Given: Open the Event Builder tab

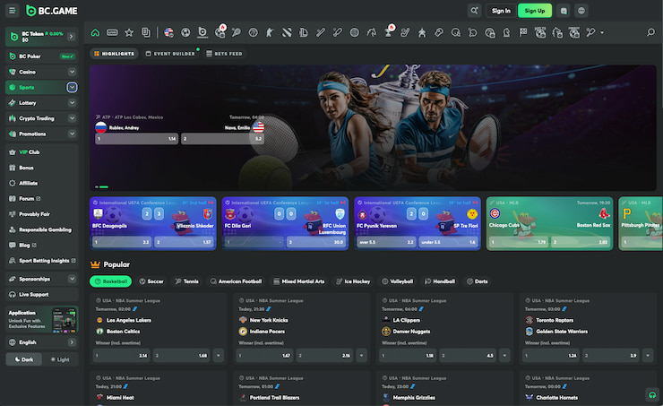Looking at the screenshot, I should (170, 54).
